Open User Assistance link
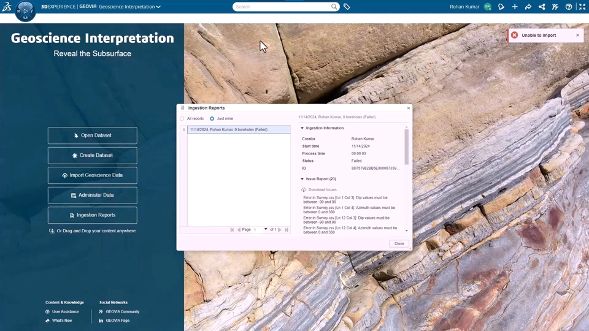Image resolution: width=589 pixels, height=331 pixels. pyautogui.click(x=66, y=311)
